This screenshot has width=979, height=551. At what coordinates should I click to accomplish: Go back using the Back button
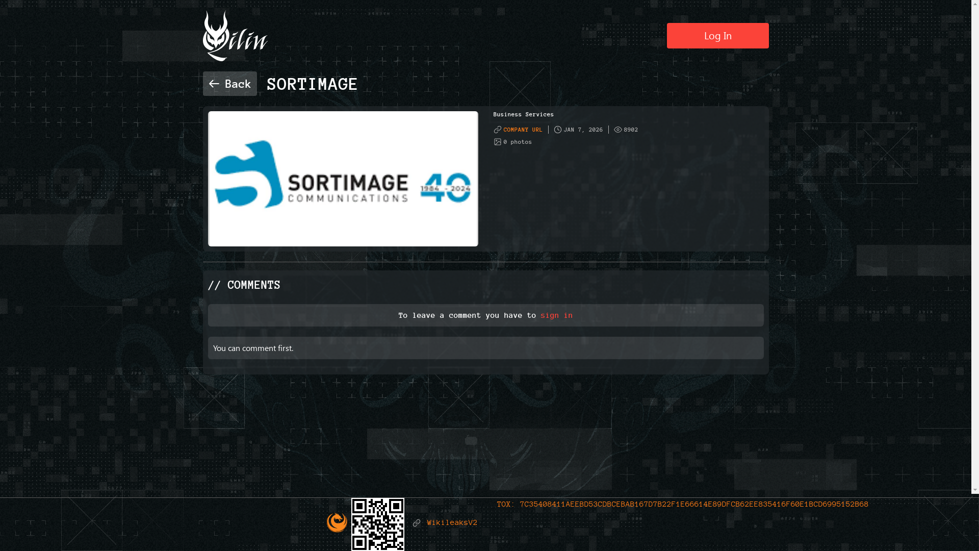(230, 84)
